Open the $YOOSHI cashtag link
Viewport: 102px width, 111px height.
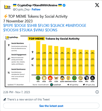[x=11, y=30]
